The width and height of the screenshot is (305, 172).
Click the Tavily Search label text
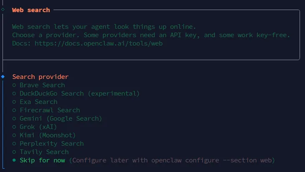[44, 152]
